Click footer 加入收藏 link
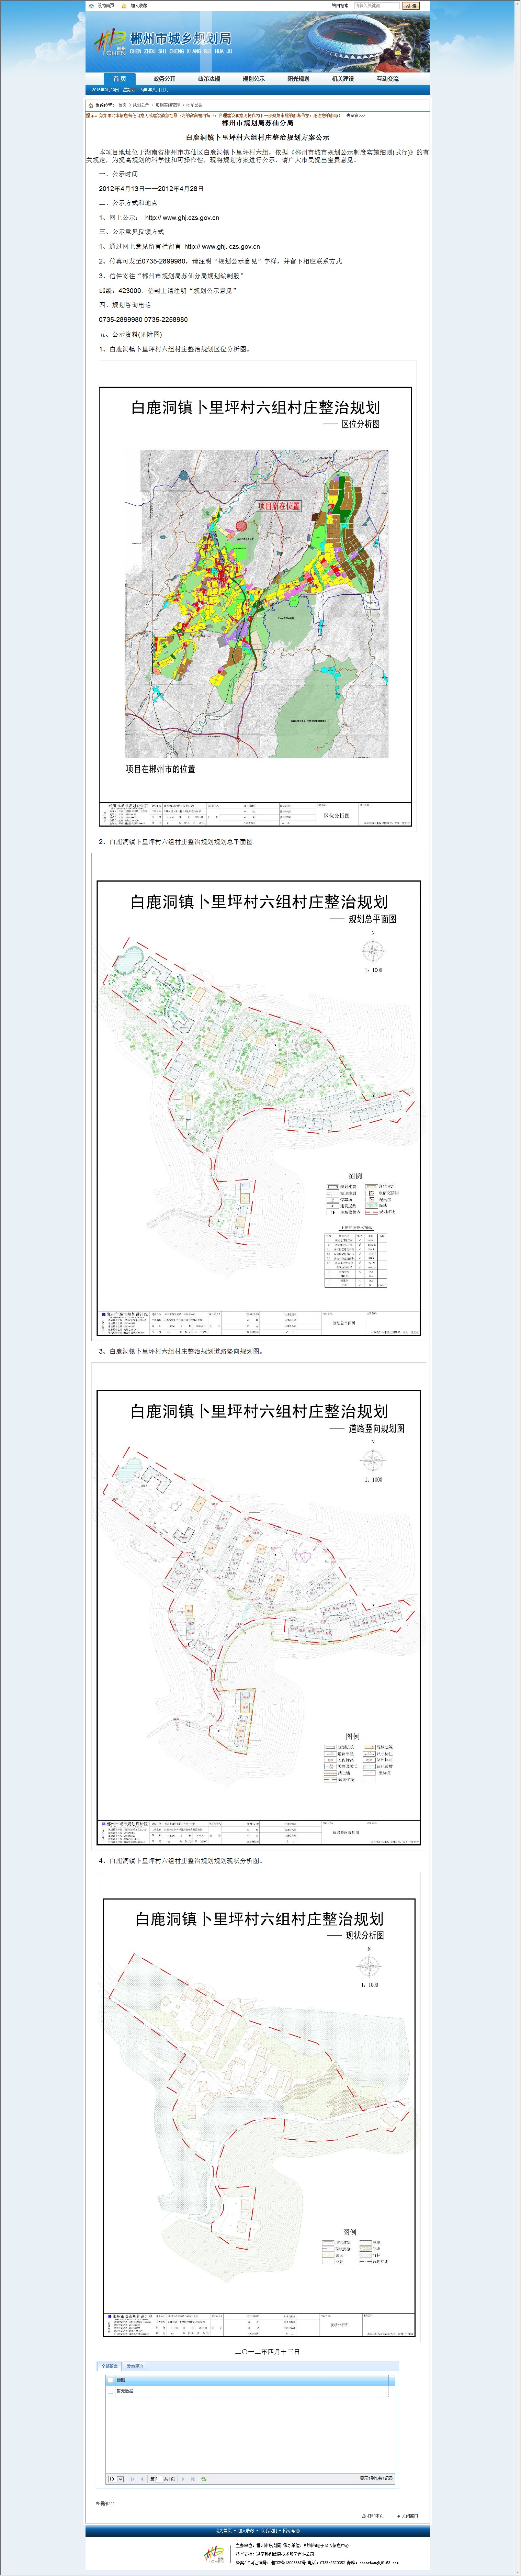Image resolution: width=521 pixels, height=2576 pixels. tap(246, 2531)
